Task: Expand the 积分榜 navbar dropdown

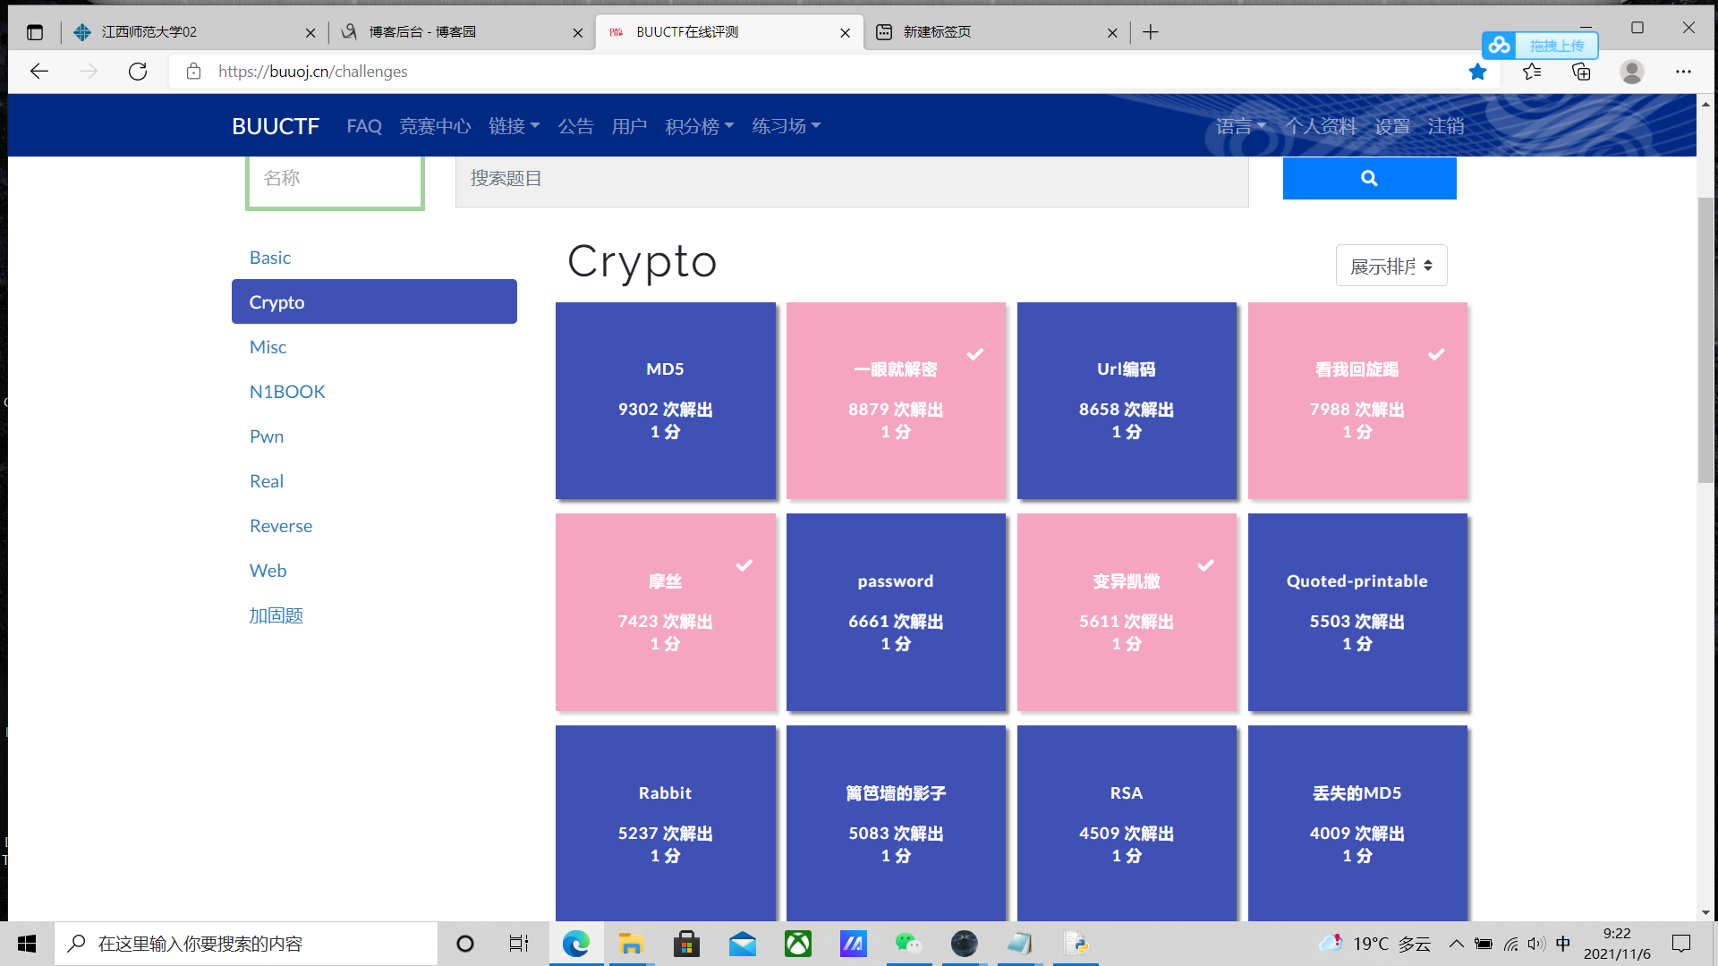Action: coord(699,126)
